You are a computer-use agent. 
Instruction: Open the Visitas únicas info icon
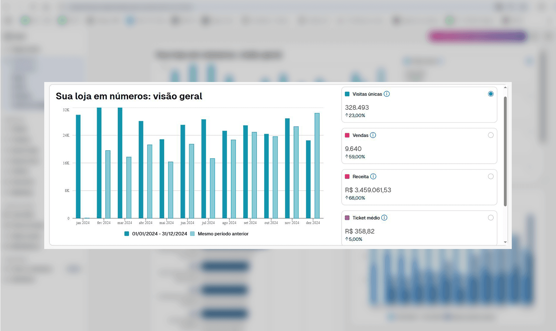(387, 94)
